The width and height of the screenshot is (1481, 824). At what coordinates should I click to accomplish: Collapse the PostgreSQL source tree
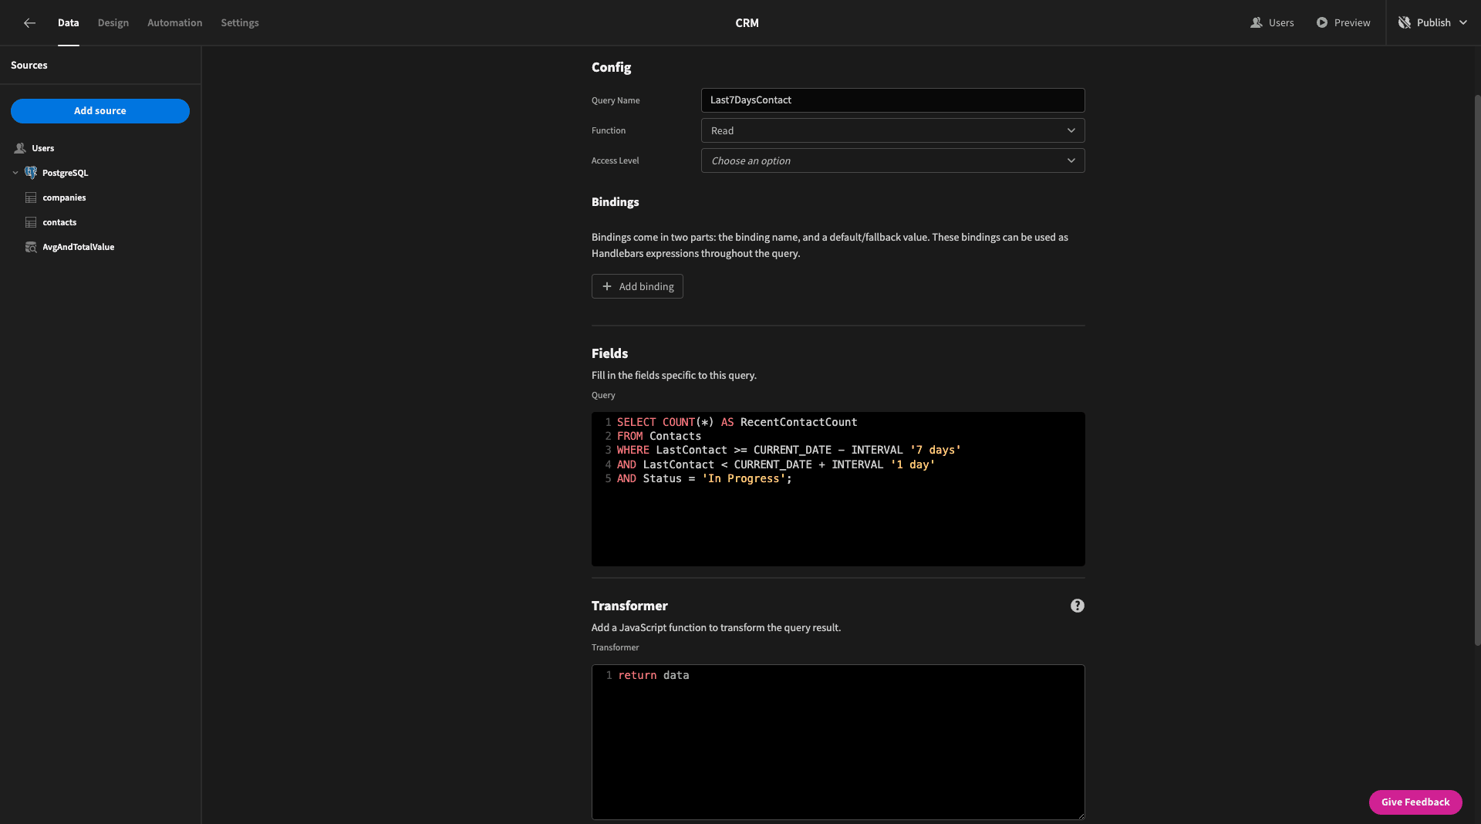pyautogui.click(x=15, y=173)
